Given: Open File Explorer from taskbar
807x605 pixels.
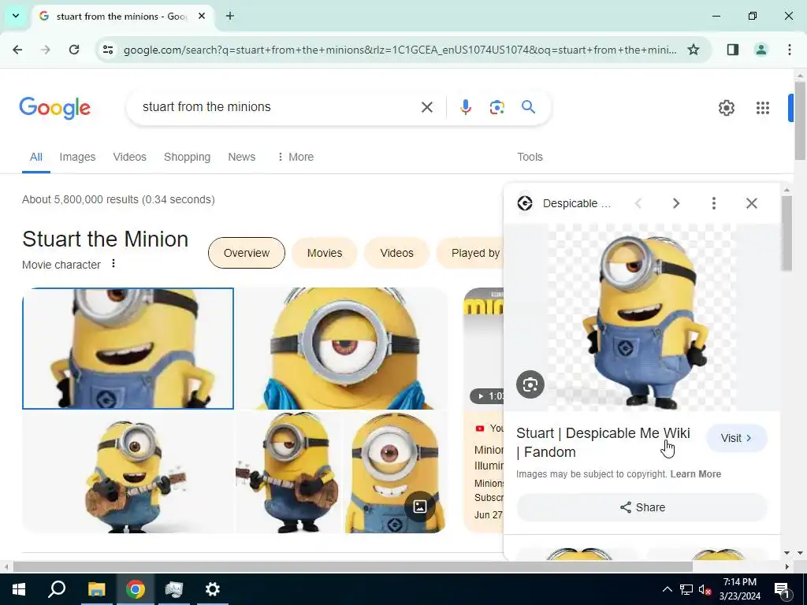Looking at the screenshot, I should point(96,589).
